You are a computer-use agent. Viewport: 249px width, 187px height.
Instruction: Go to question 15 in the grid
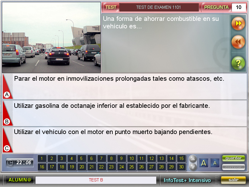click(x=181, y=159)
